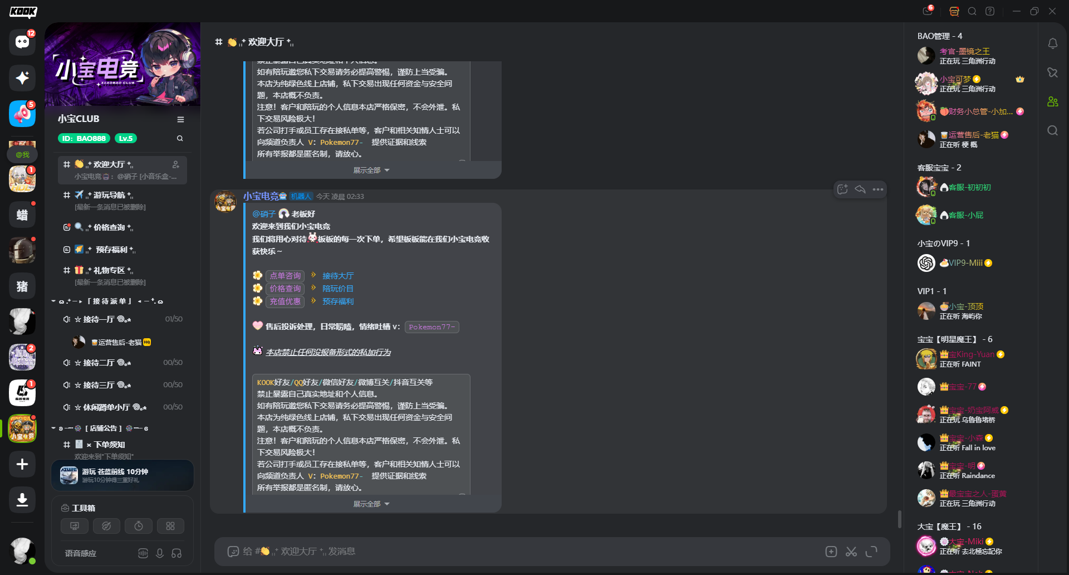Open the timer tool in 工具箱
This screenshot has height=575, width=1069.
coord(139,526)
